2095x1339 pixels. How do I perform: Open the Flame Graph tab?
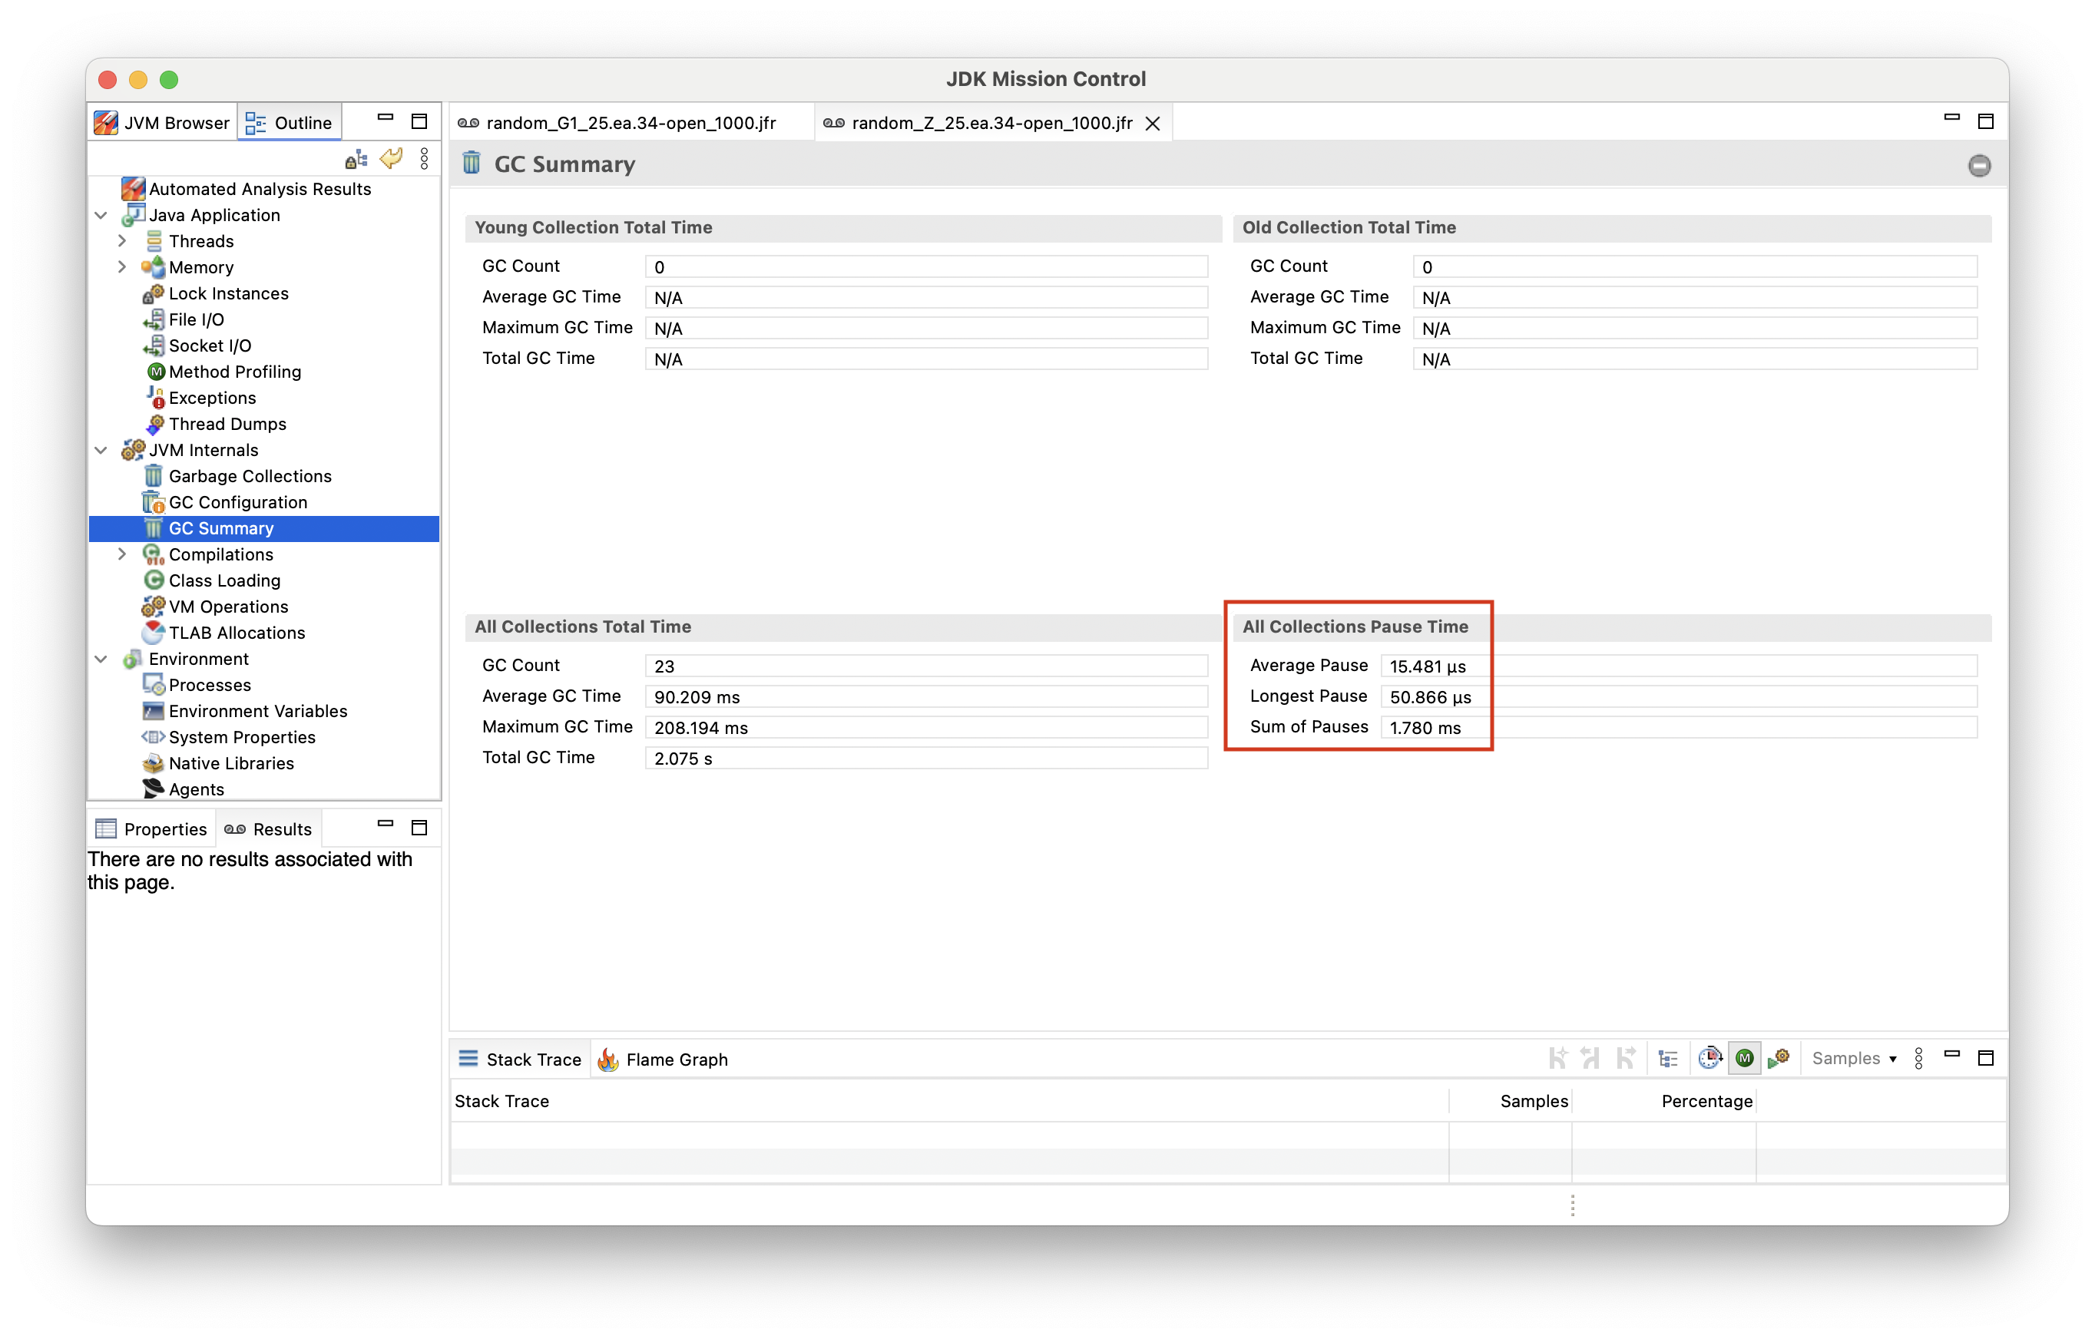[663, 1059]
